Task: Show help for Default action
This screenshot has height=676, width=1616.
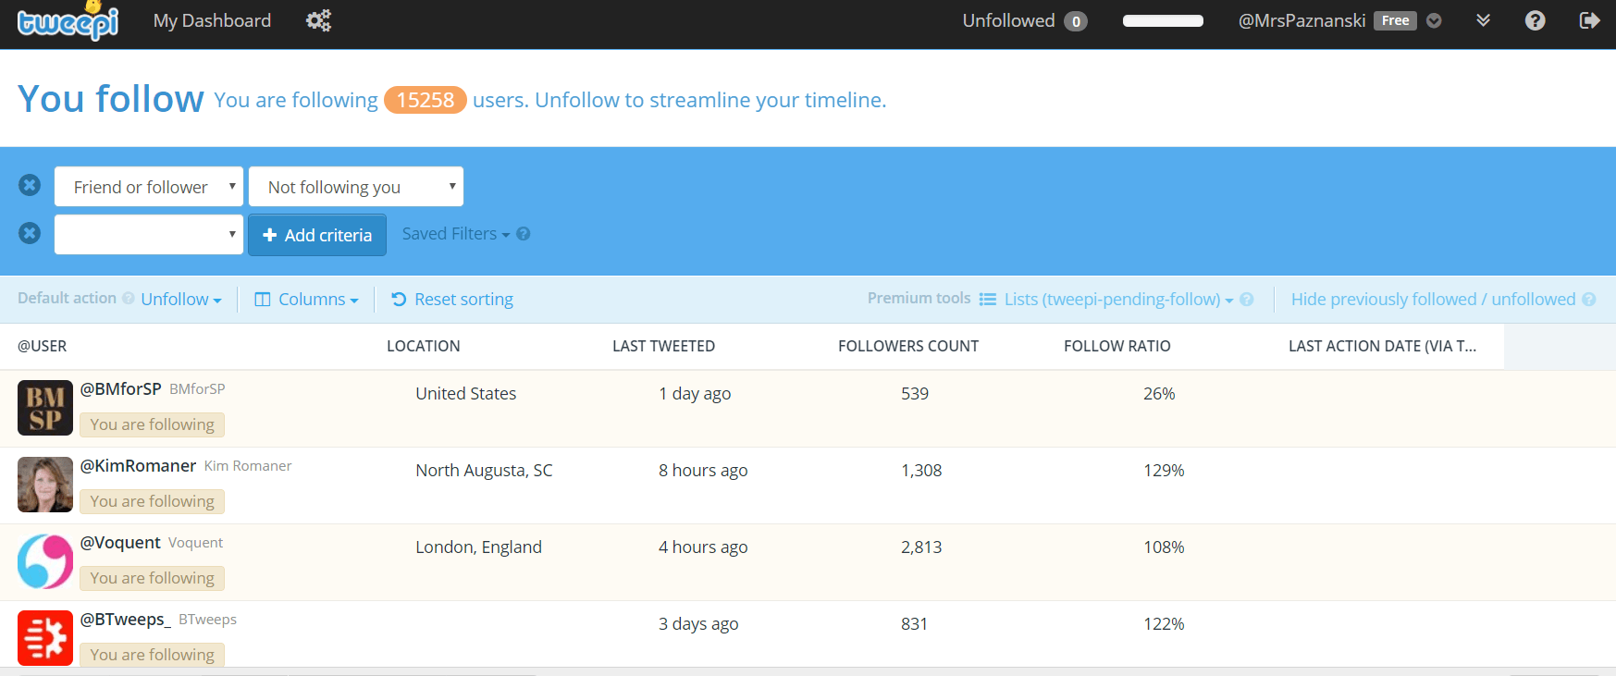Action: (x=129, y=298)
